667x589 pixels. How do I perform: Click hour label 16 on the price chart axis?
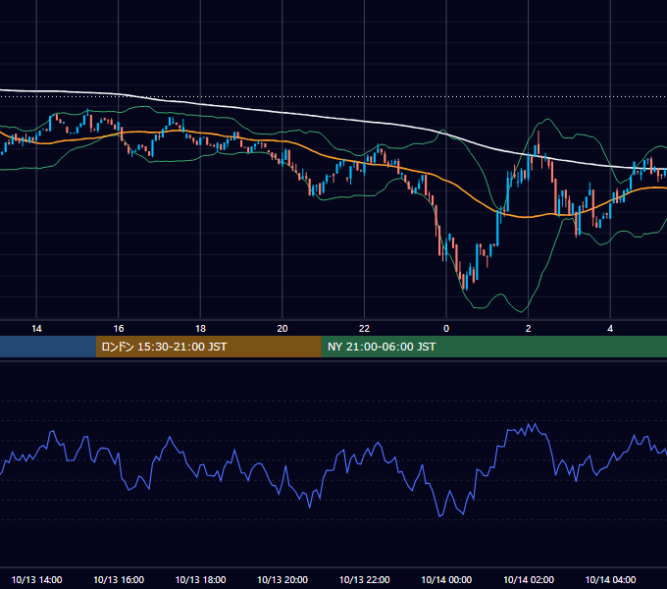[x=119, y=329]
